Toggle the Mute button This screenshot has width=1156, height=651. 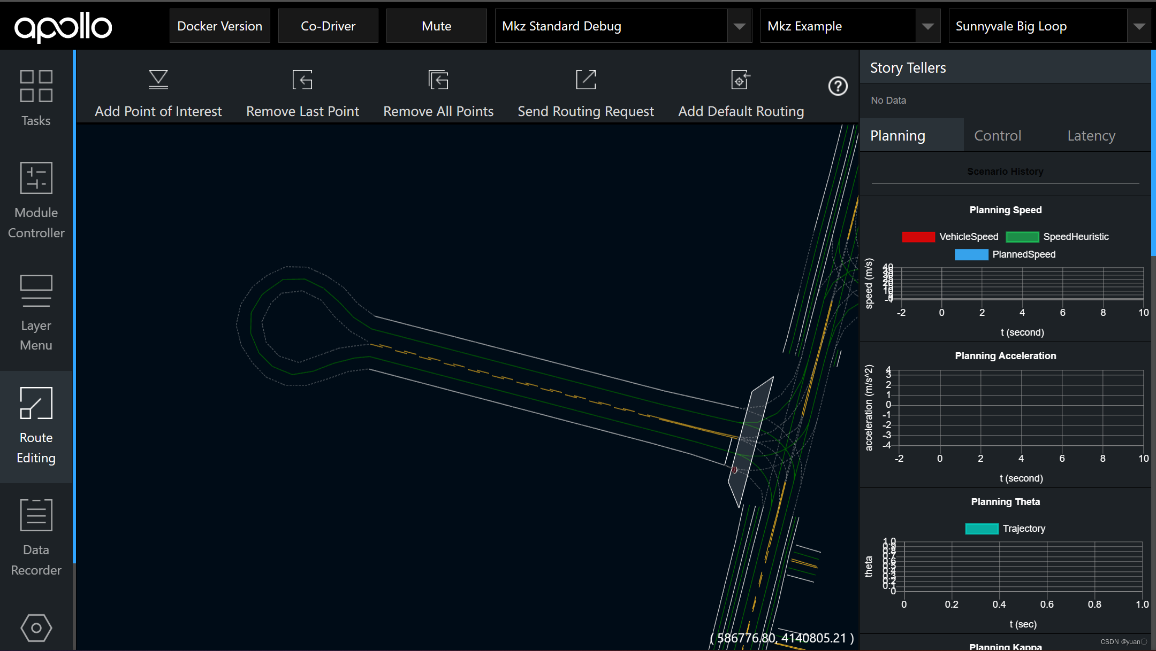pyautogui.click(x=436, y=26)
